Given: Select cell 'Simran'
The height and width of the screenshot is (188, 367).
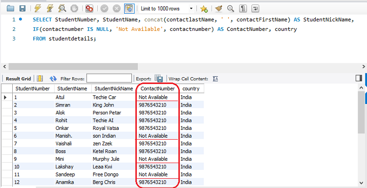Looking at the screenshot, I should (73, 105).
